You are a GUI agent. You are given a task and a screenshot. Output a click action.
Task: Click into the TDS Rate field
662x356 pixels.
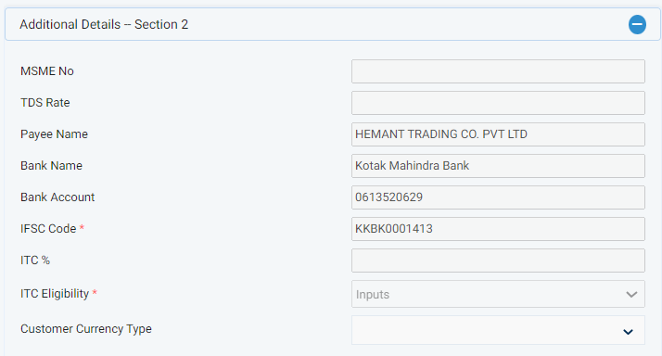click(x=498, y=103)
